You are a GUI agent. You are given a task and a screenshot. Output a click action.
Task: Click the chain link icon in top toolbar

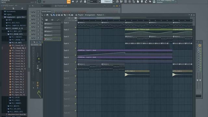pos(81,2)
